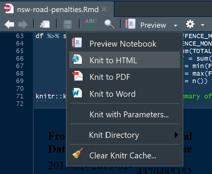The image size is (212, 174).
Task: Click the Preview button label
Action: click(x=153, y=25)
